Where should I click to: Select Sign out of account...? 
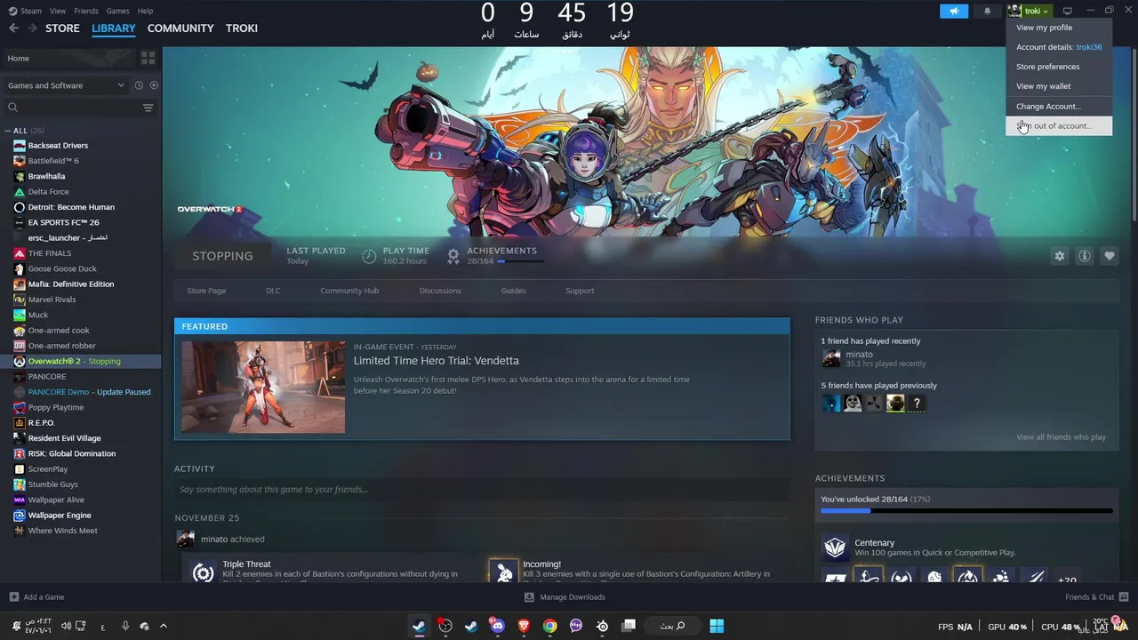pos(1059,126)
